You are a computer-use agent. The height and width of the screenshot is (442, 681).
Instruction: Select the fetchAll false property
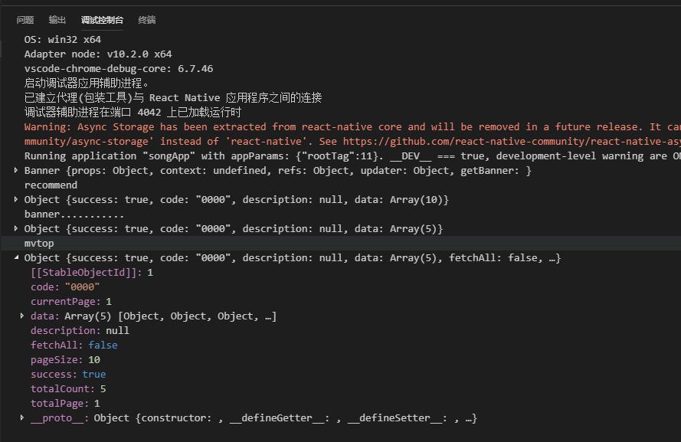[x=74, y=345]
